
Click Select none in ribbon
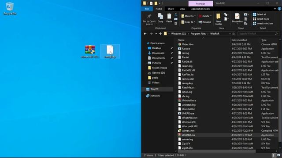261,19
